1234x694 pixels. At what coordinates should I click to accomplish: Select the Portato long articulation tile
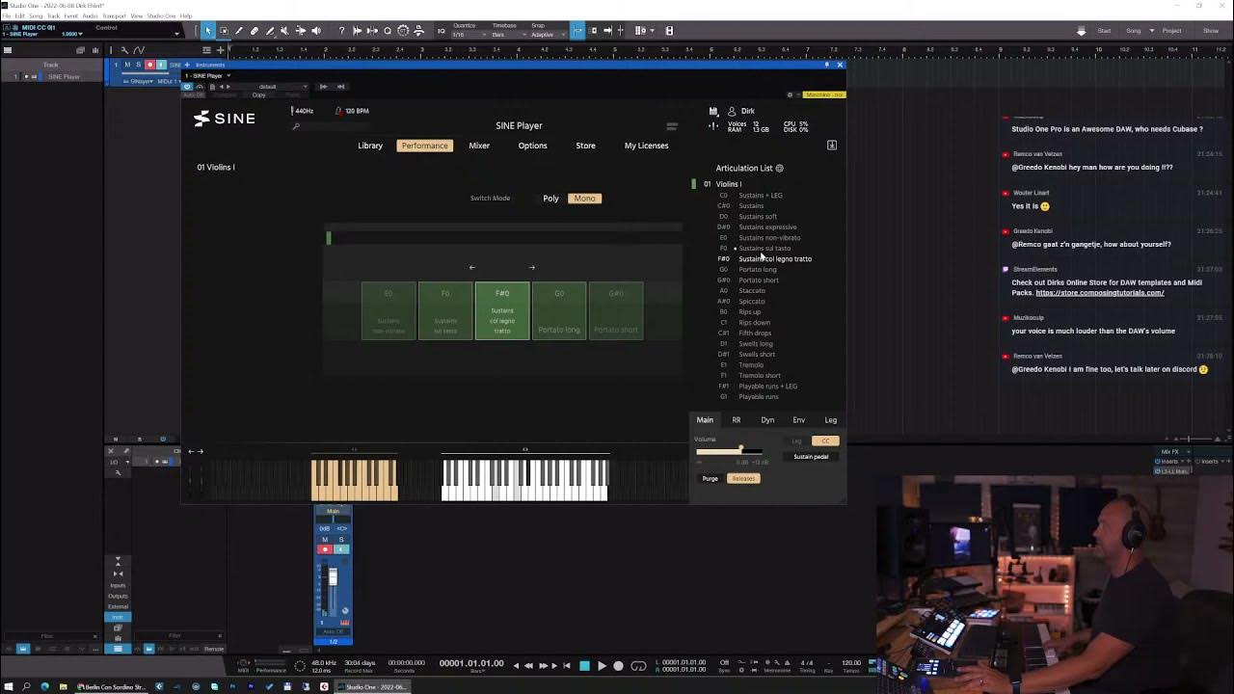(x=559, y=310)
